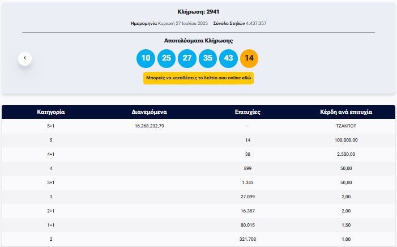Select the blue ball number 43
Viewport: 397px width, 247px height.
228,58
